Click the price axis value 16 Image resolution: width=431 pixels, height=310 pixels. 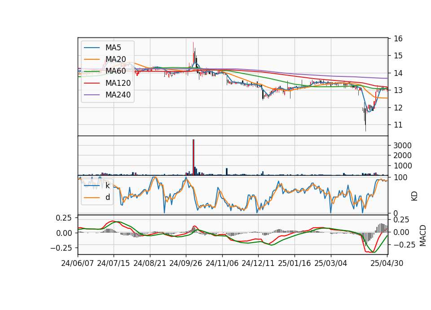click(x=398, y=39)
